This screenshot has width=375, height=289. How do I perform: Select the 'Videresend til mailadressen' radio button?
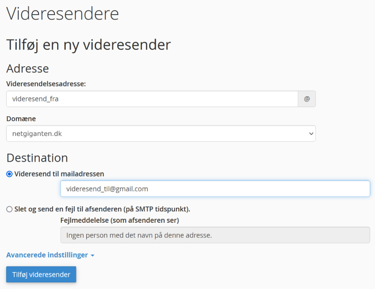[9, 174]
